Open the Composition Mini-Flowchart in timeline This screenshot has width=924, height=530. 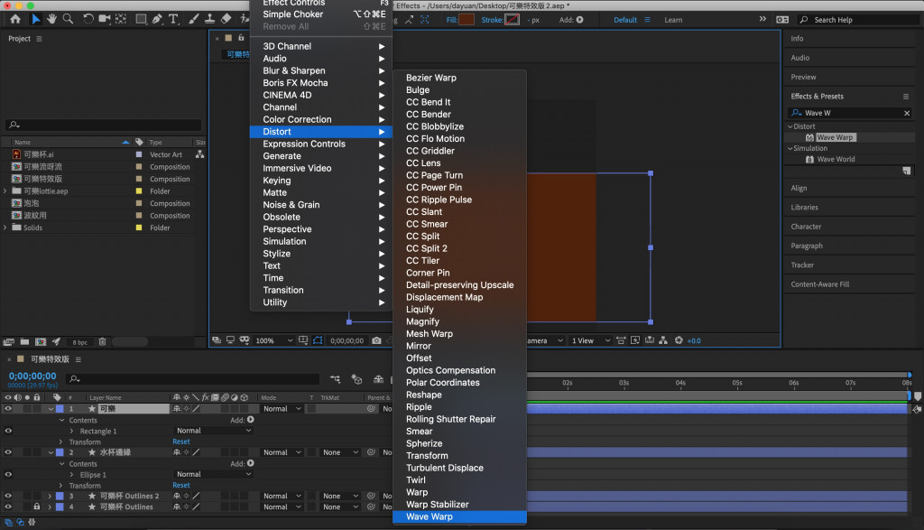coord(336,379)
